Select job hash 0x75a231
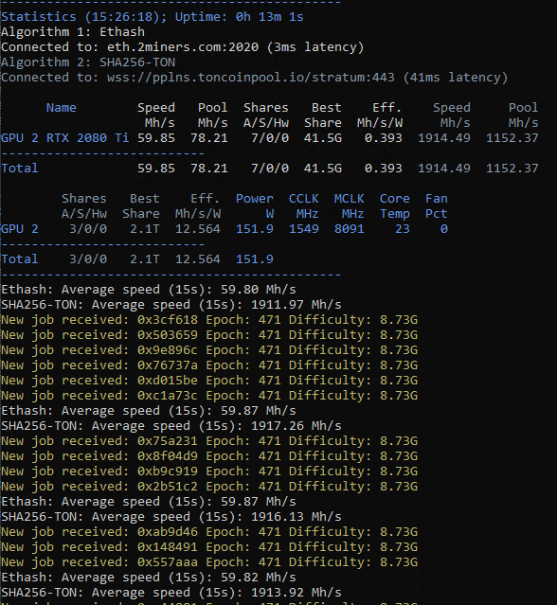The width and height of the screenshot is (557, 605). coord(168,441)
